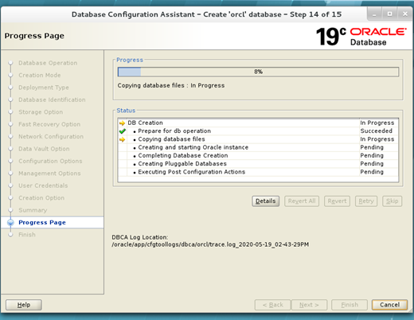Click the Revert button
This screenshot has width=414, height=320.
[x=337, y=201]
